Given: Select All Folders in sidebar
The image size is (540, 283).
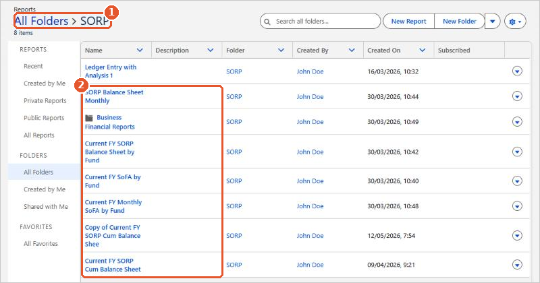Looking at the screenshot, I should (44, 172).
